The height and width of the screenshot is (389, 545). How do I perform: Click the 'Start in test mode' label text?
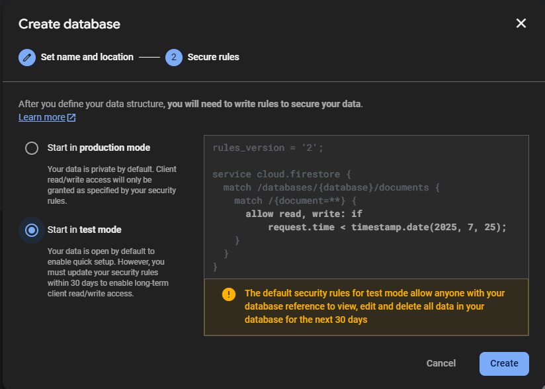84,230
